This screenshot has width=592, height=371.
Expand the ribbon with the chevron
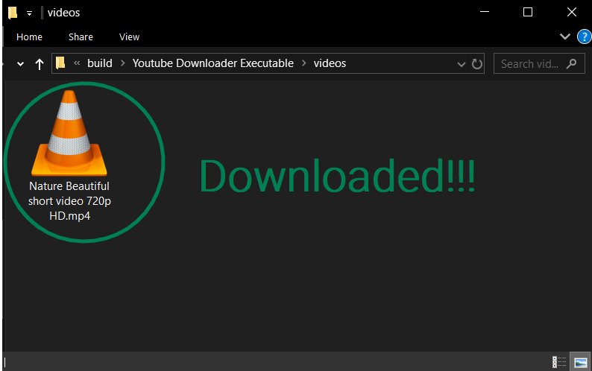(565, 37)
